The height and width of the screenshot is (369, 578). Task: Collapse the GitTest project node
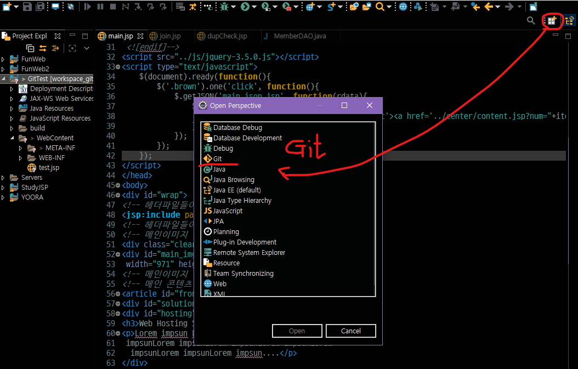point(3,78)
